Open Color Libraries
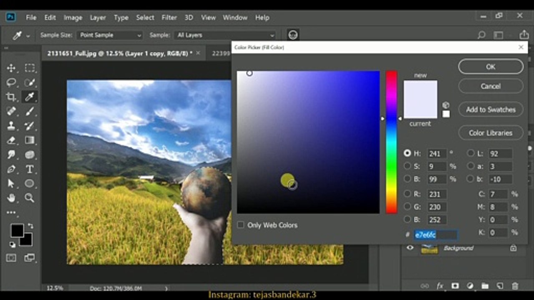 (491, 133)
